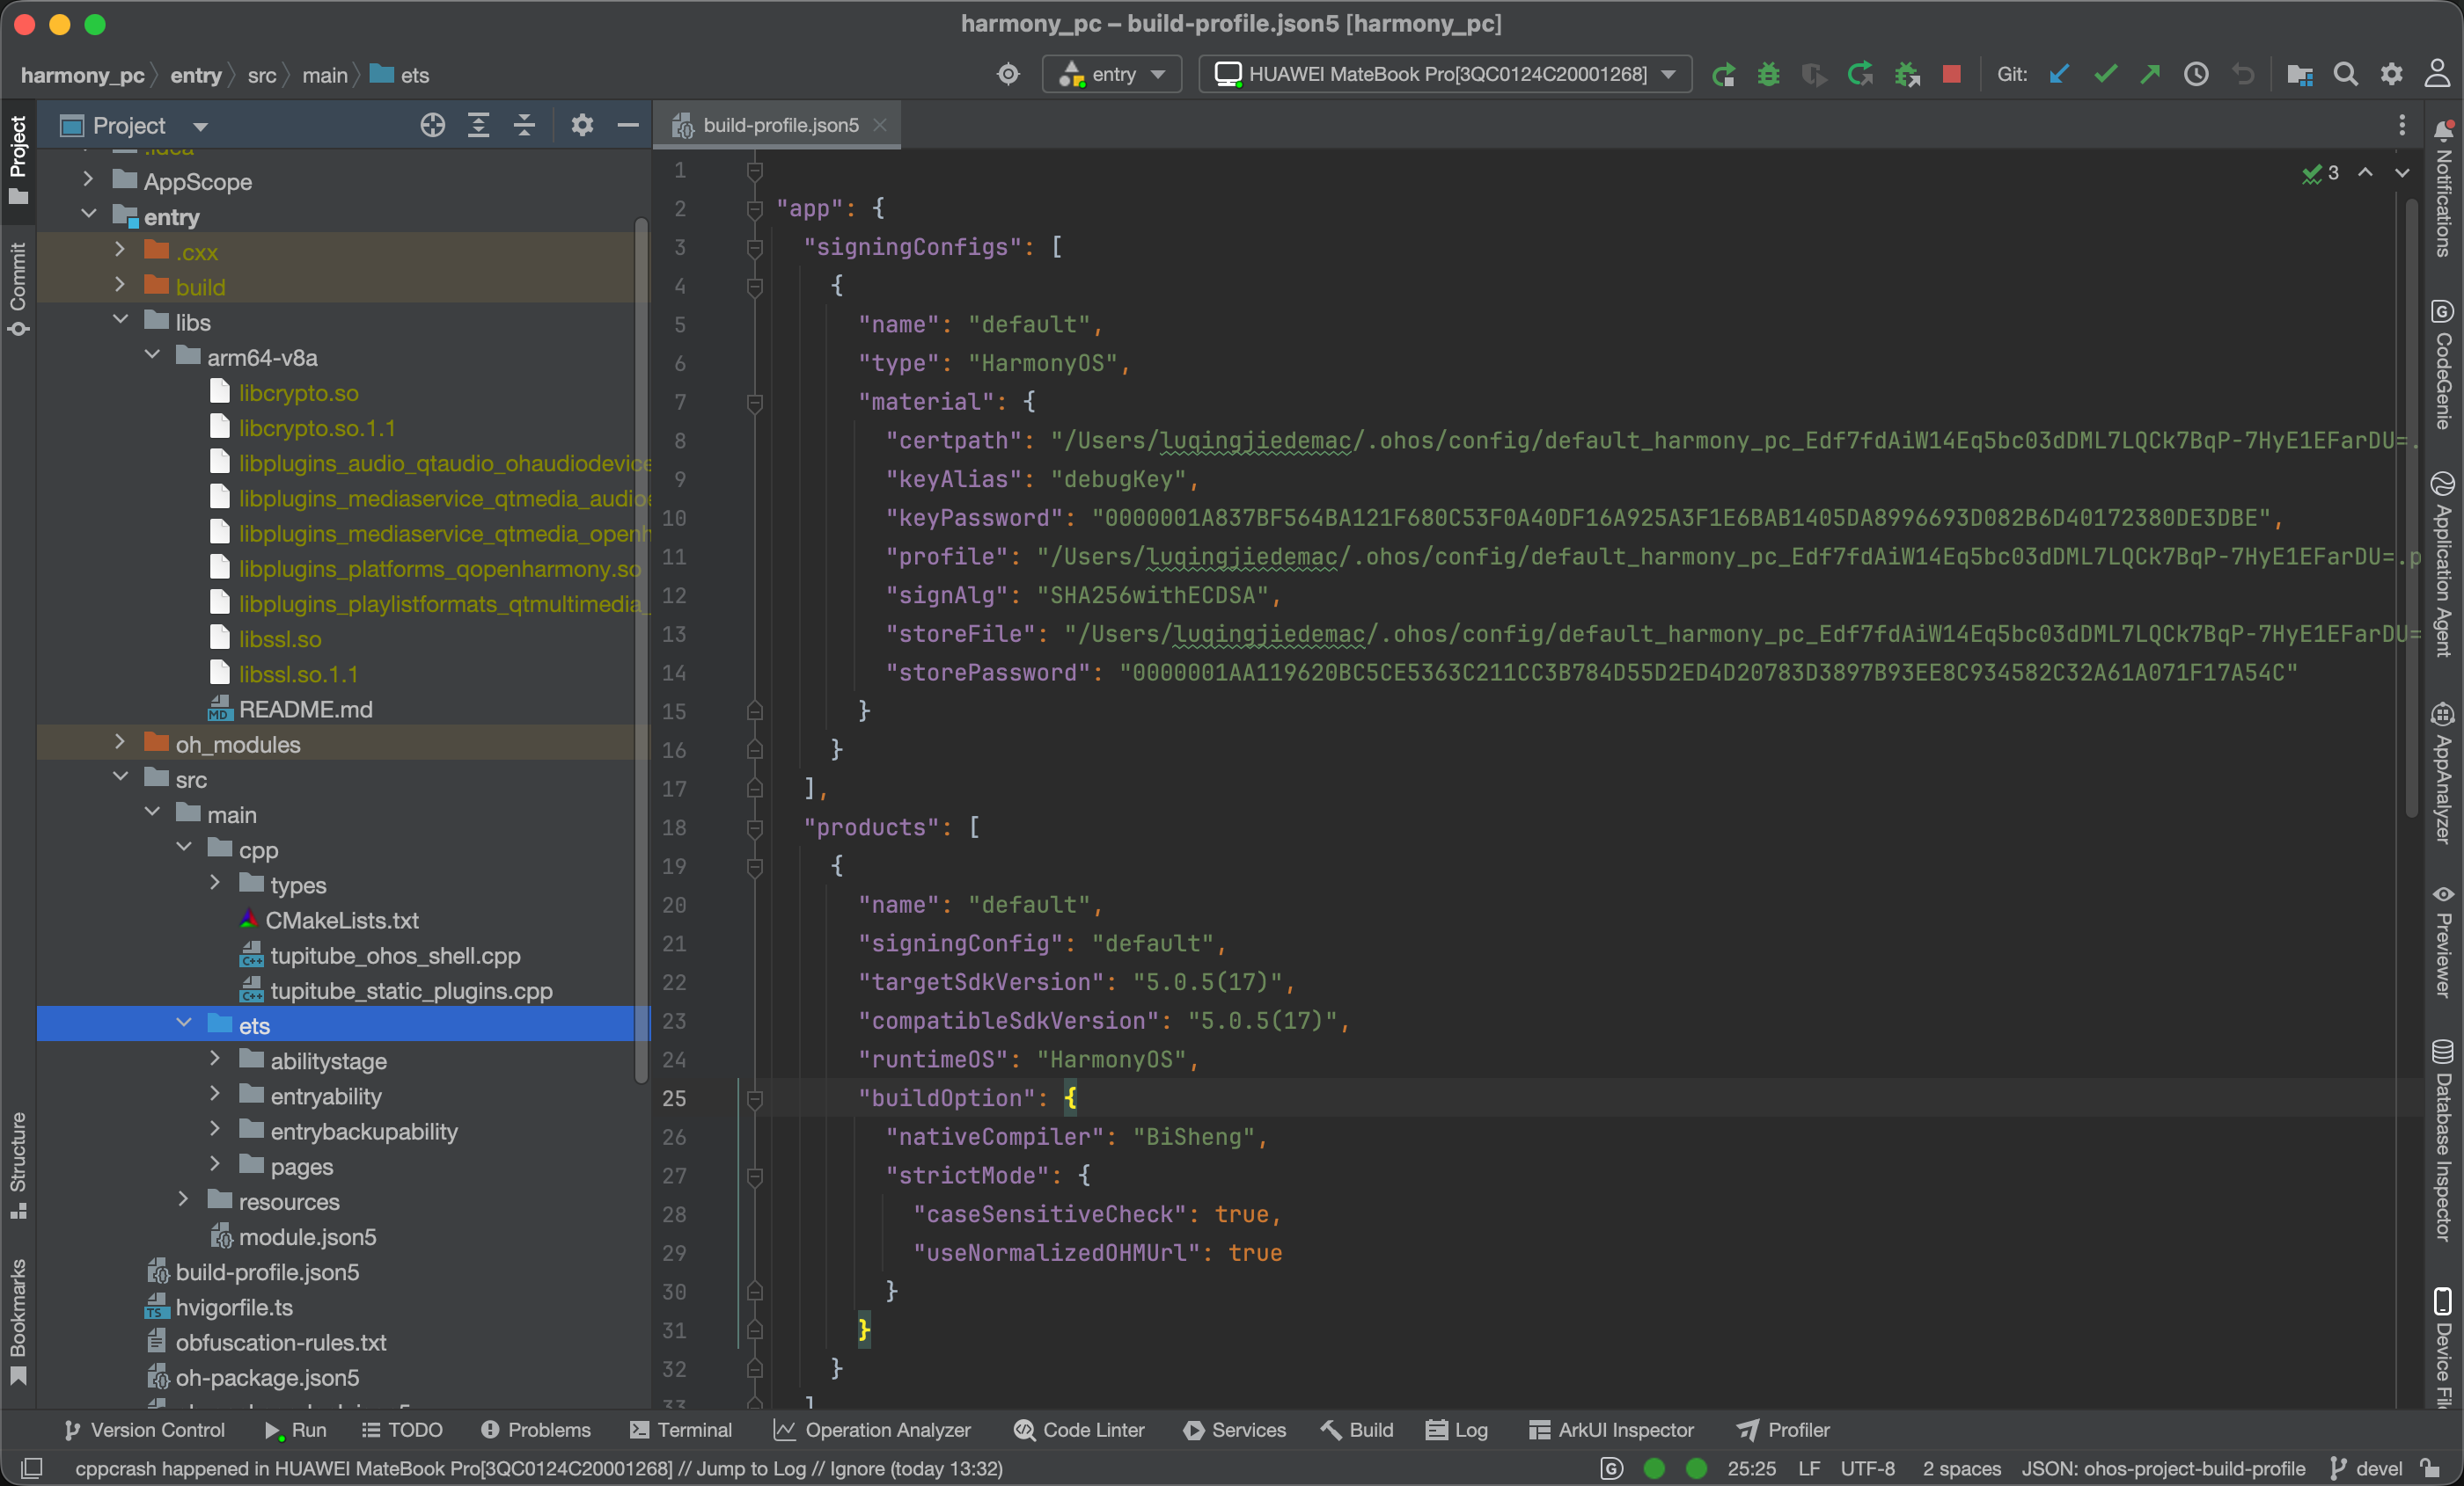Open IDE settings gear in top toolbar

click(2391, 75)
